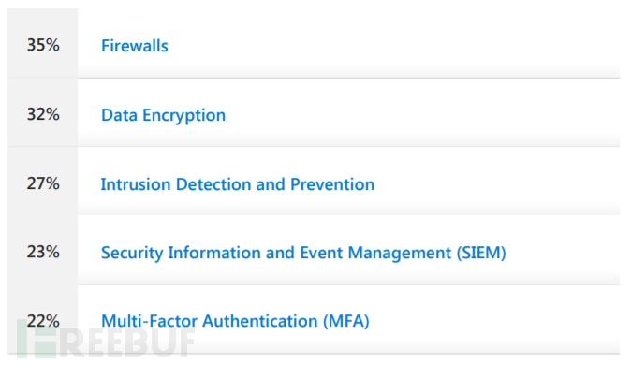Click empty area of Firewalls row

pyautogui.click(x=394, y=44)
